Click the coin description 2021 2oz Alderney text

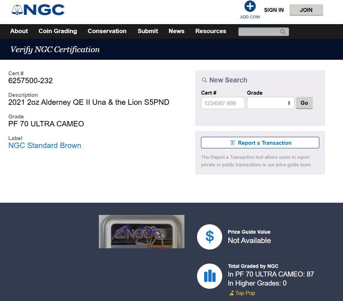88,102
